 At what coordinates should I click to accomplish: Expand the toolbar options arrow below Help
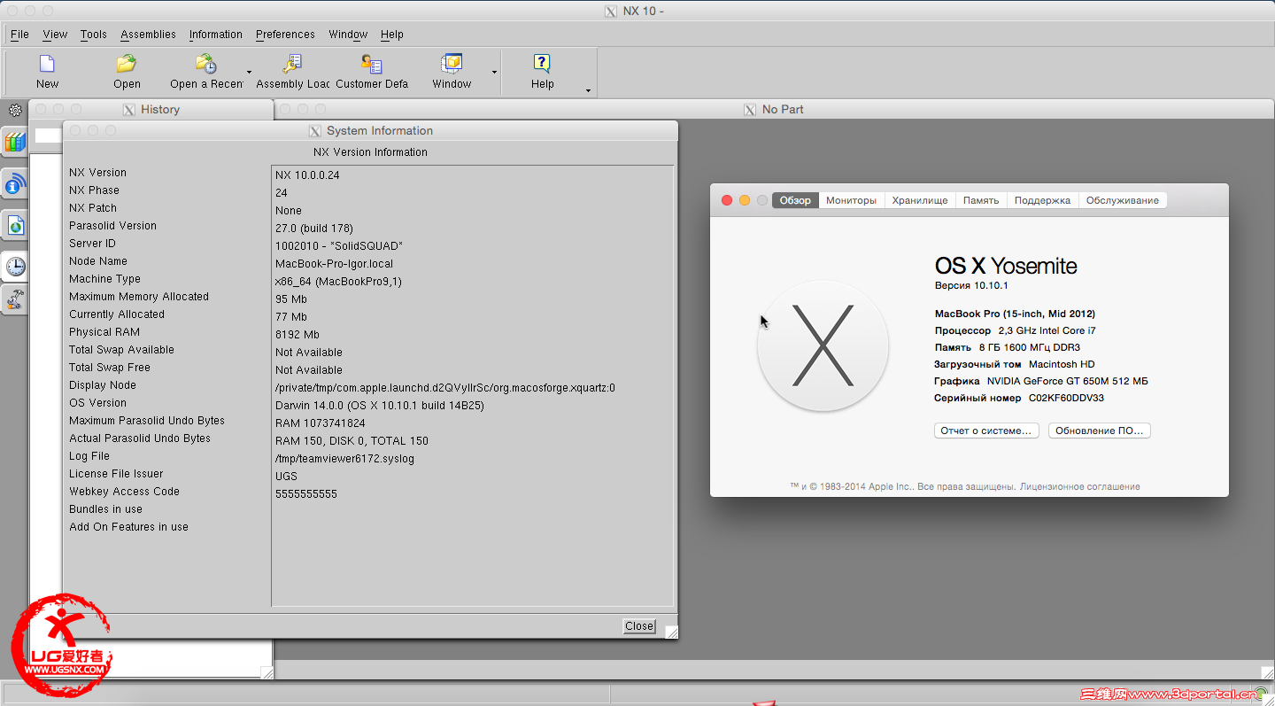588,90
